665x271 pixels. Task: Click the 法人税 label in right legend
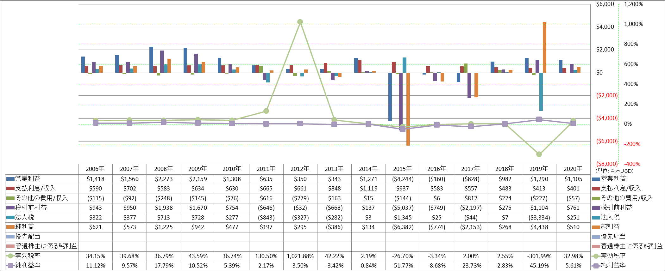pyautogui.click(x=610, y=217)
